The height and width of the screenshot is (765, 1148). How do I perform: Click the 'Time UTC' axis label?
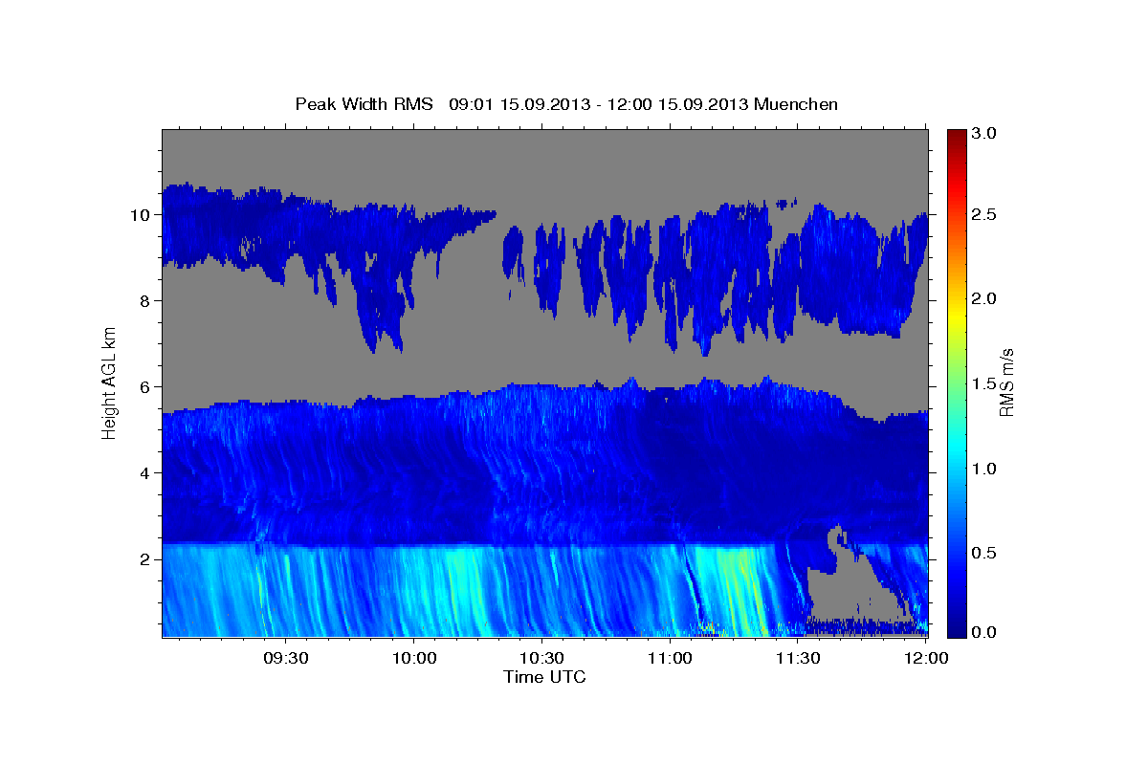544,677
